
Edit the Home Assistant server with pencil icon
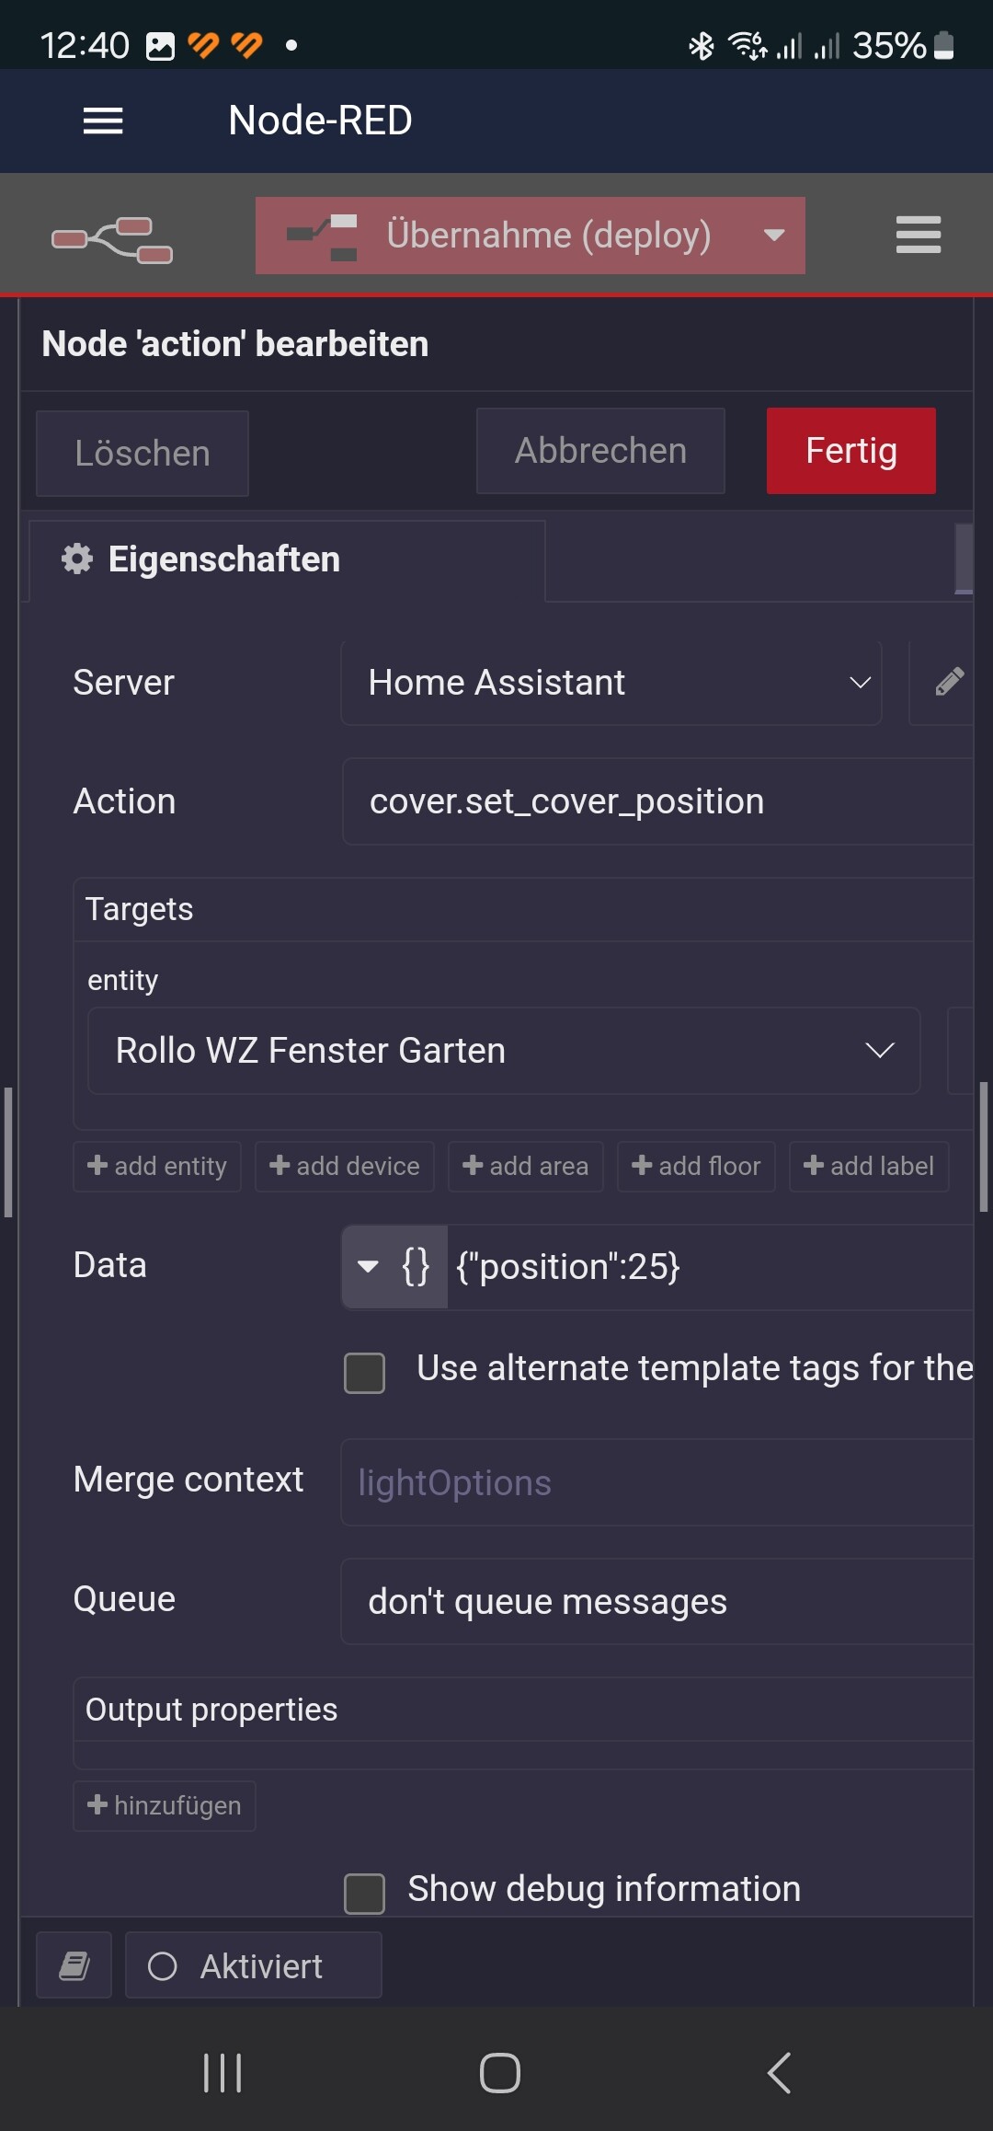[x=949, y=682]
